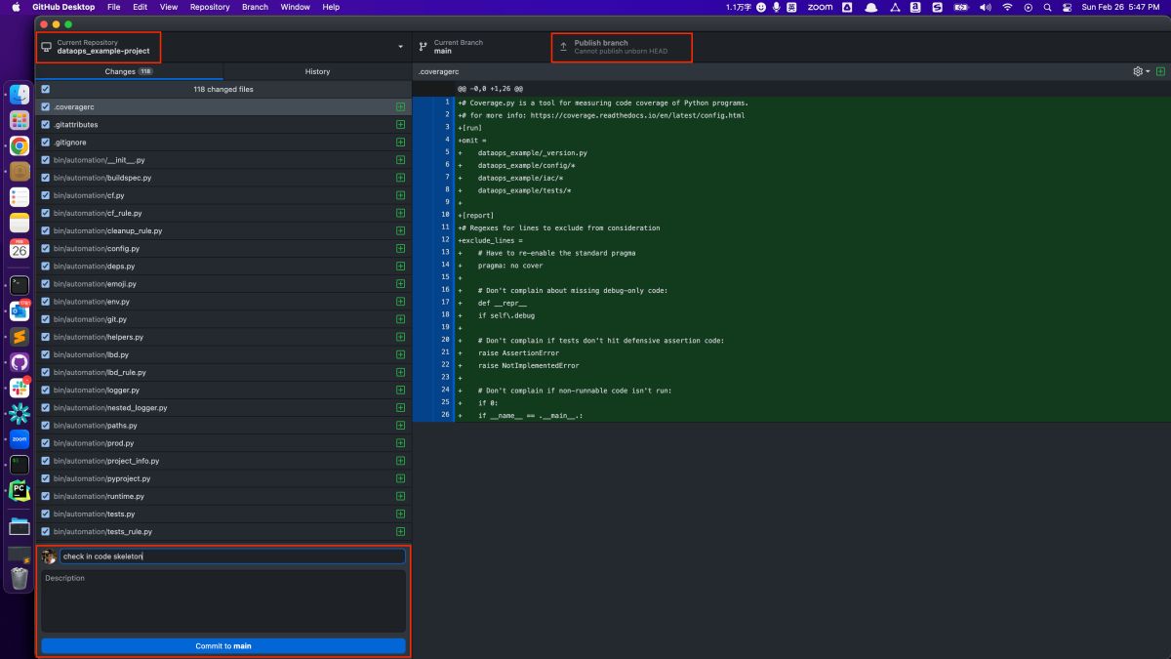This screenshot has height=659, width=1171.
Task: Select file bin/automation/nested_logger.py
Action: tap(222, 408)
